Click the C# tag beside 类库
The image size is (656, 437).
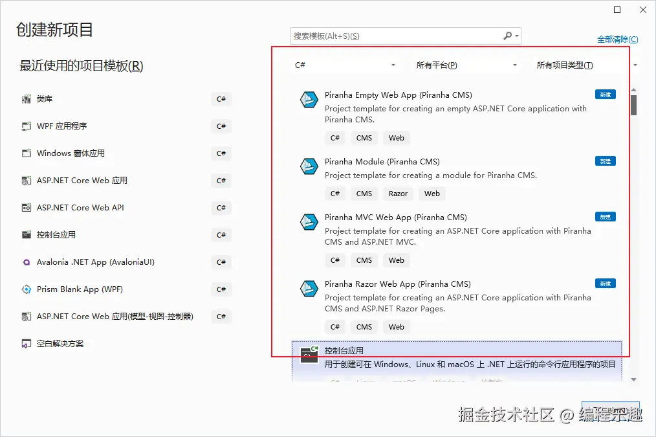tap(221, 99)
